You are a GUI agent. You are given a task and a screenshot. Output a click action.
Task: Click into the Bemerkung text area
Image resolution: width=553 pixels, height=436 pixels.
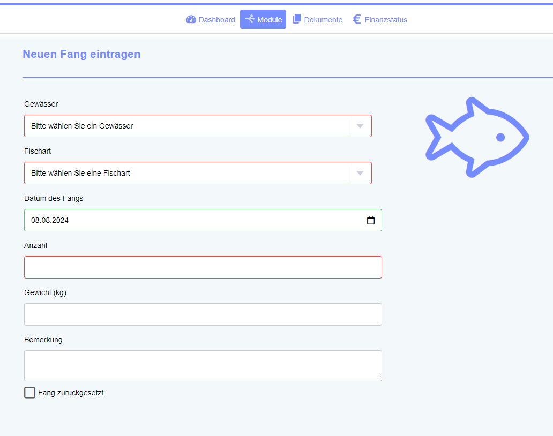pos(203,366)
